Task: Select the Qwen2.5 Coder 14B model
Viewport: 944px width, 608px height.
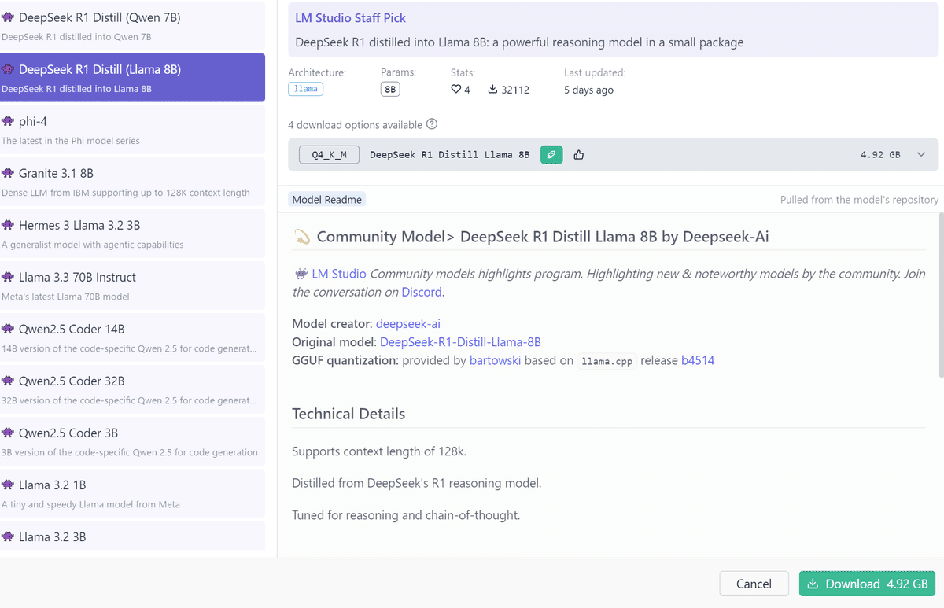Action: point(132,337)
